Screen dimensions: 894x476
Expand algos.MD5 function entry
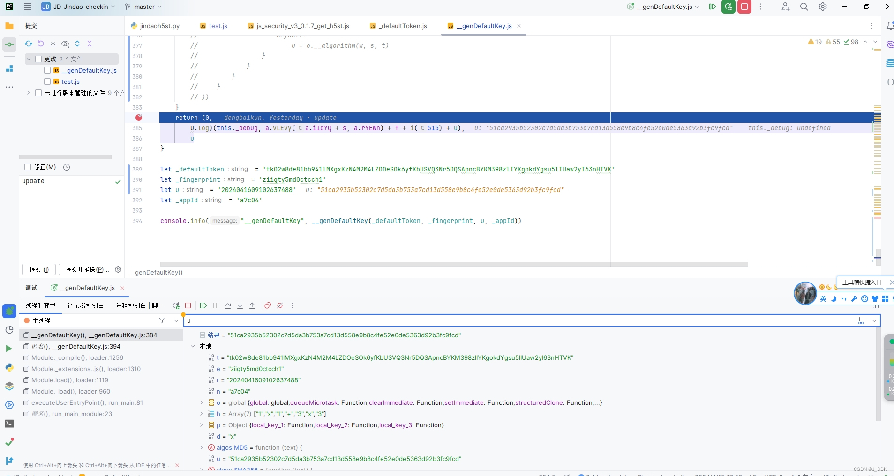(202, 447)
